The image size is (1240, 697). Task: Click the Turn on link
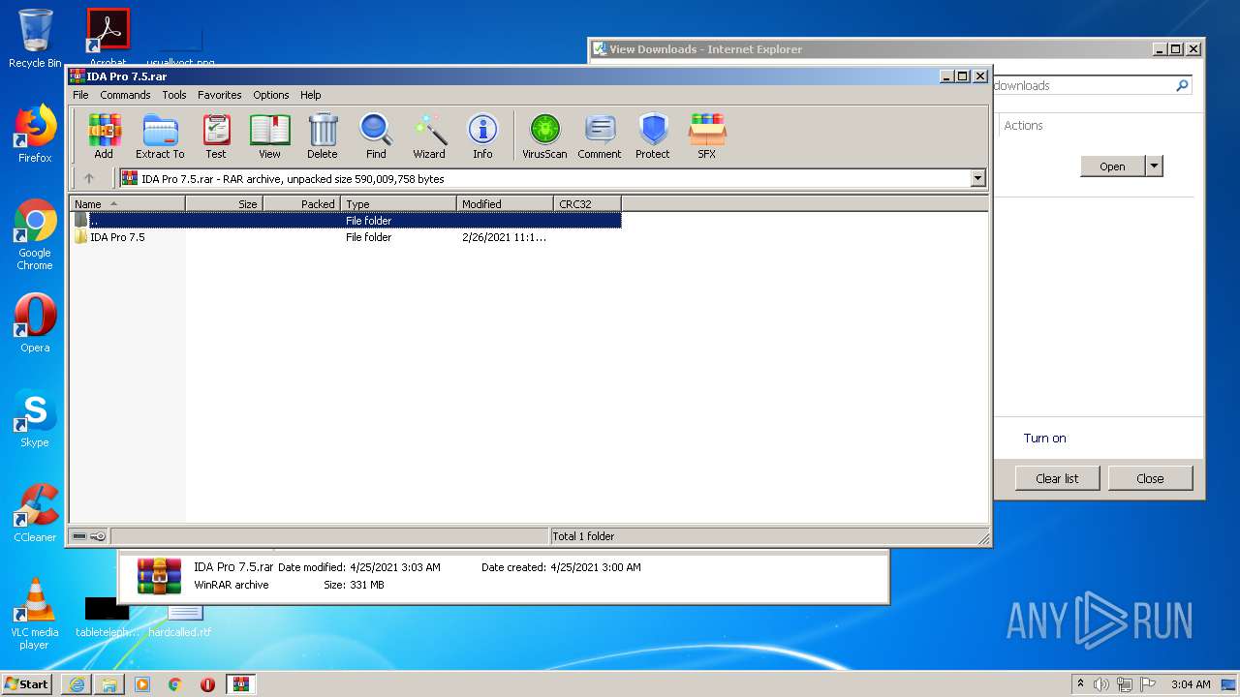[1044, 438]
